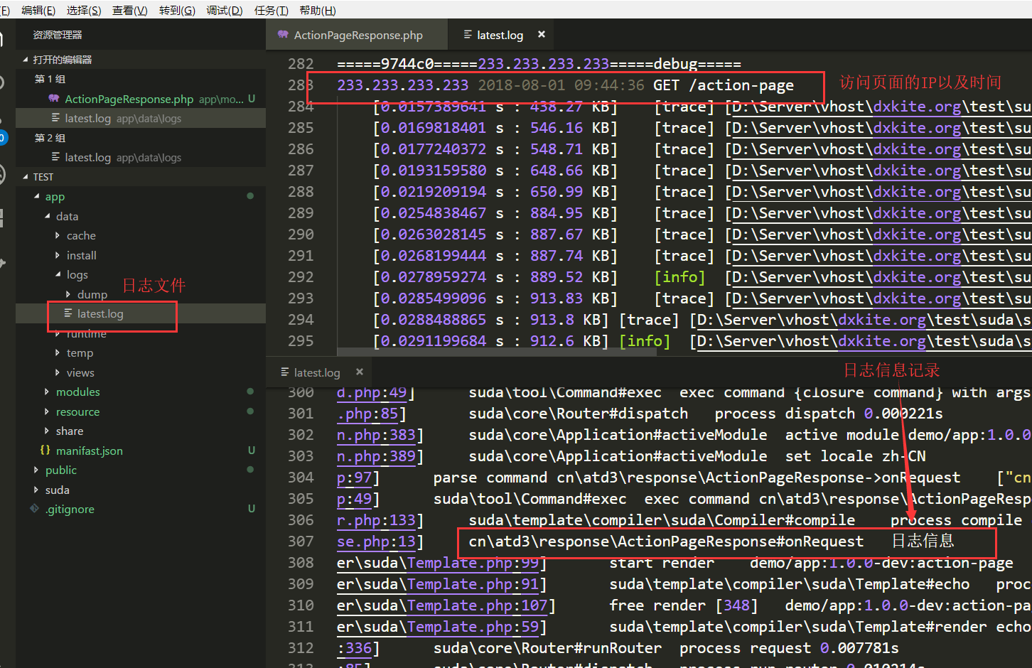Open the Extensions view in the activity bar
Image resolution: width=1032 pixels, height=668 pixels.
coord(2,218)
